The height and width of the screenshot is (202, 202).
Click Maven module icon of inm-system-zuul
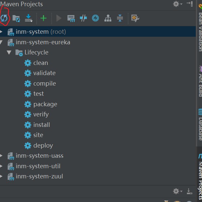pos(11,177)
